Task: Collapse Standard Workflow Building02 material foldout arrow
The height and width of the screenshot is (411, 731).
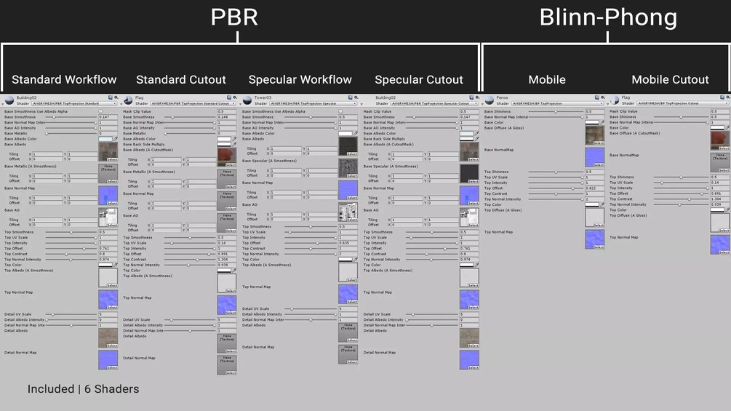Action: click(2, 105)
